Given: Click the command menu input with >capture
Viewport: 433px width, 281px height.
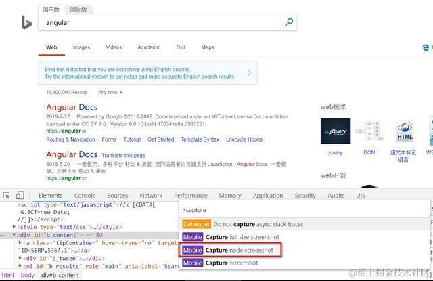Looking at the screenshot, I should coord(304,210).
